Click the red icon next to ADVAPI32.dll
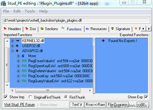This screenshot has width=153, height=110. 18,51
